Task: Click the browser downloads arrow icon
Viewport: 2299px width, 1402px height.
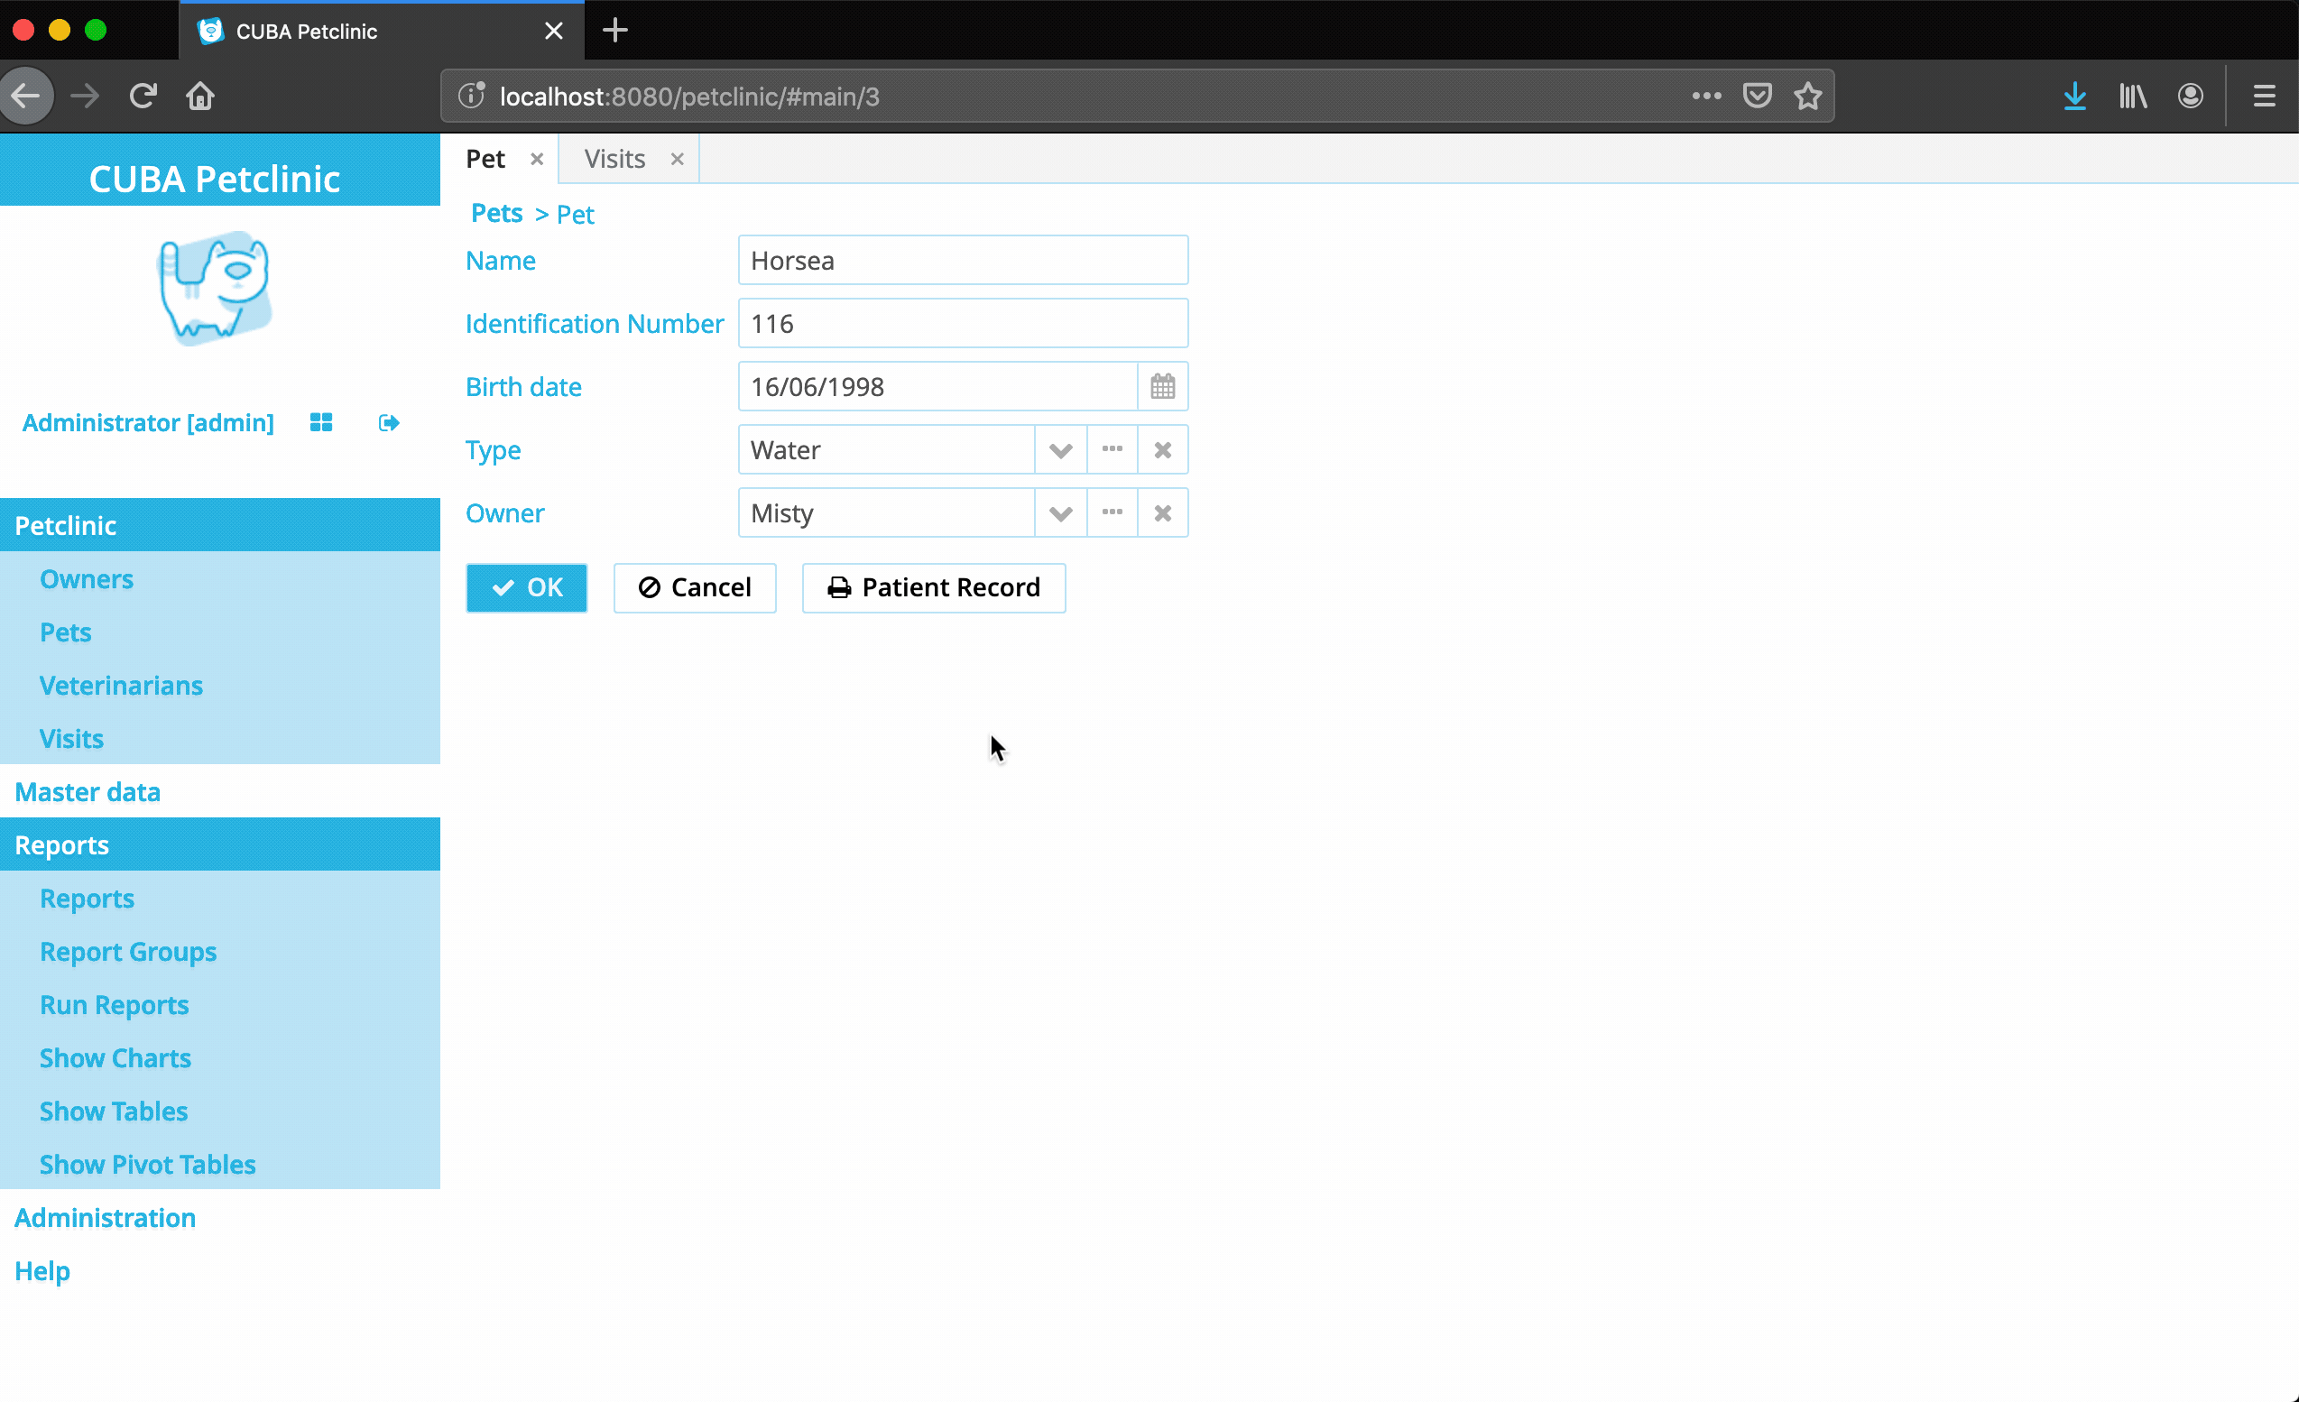Action: 2074,96
